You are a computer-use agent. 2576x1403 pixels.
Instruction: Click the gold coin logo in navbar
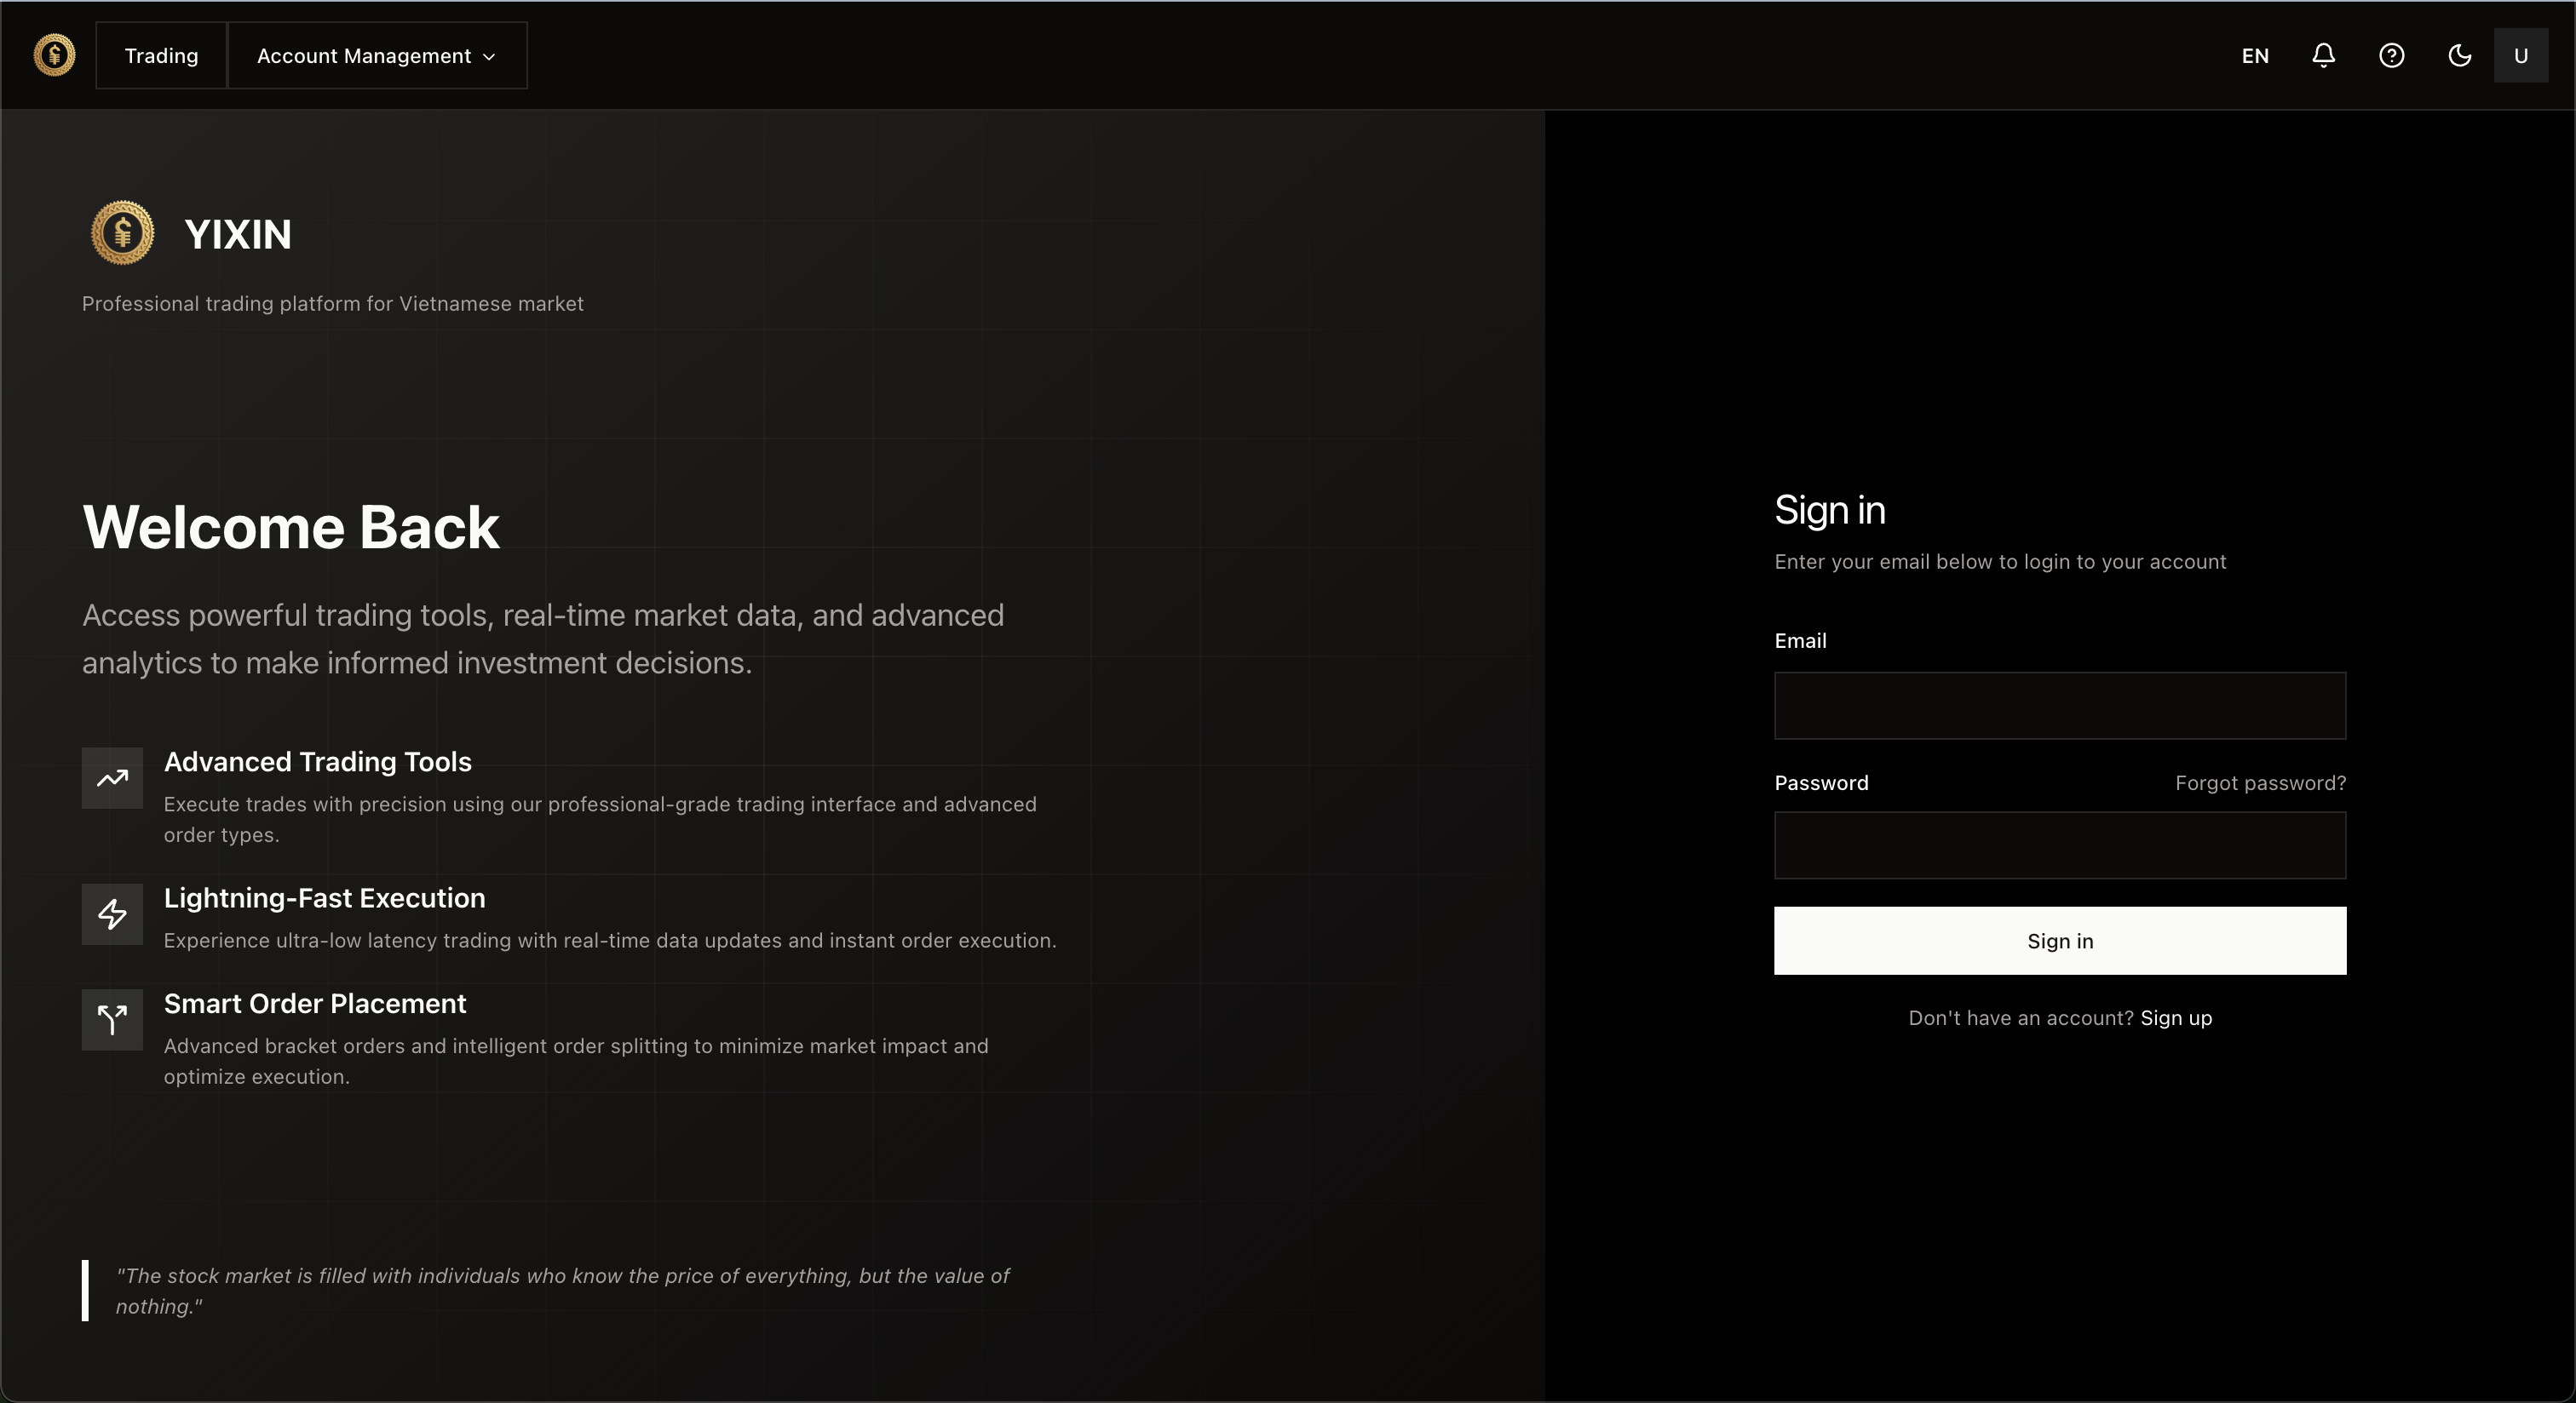pyautogui.click(x=54, y=55)
